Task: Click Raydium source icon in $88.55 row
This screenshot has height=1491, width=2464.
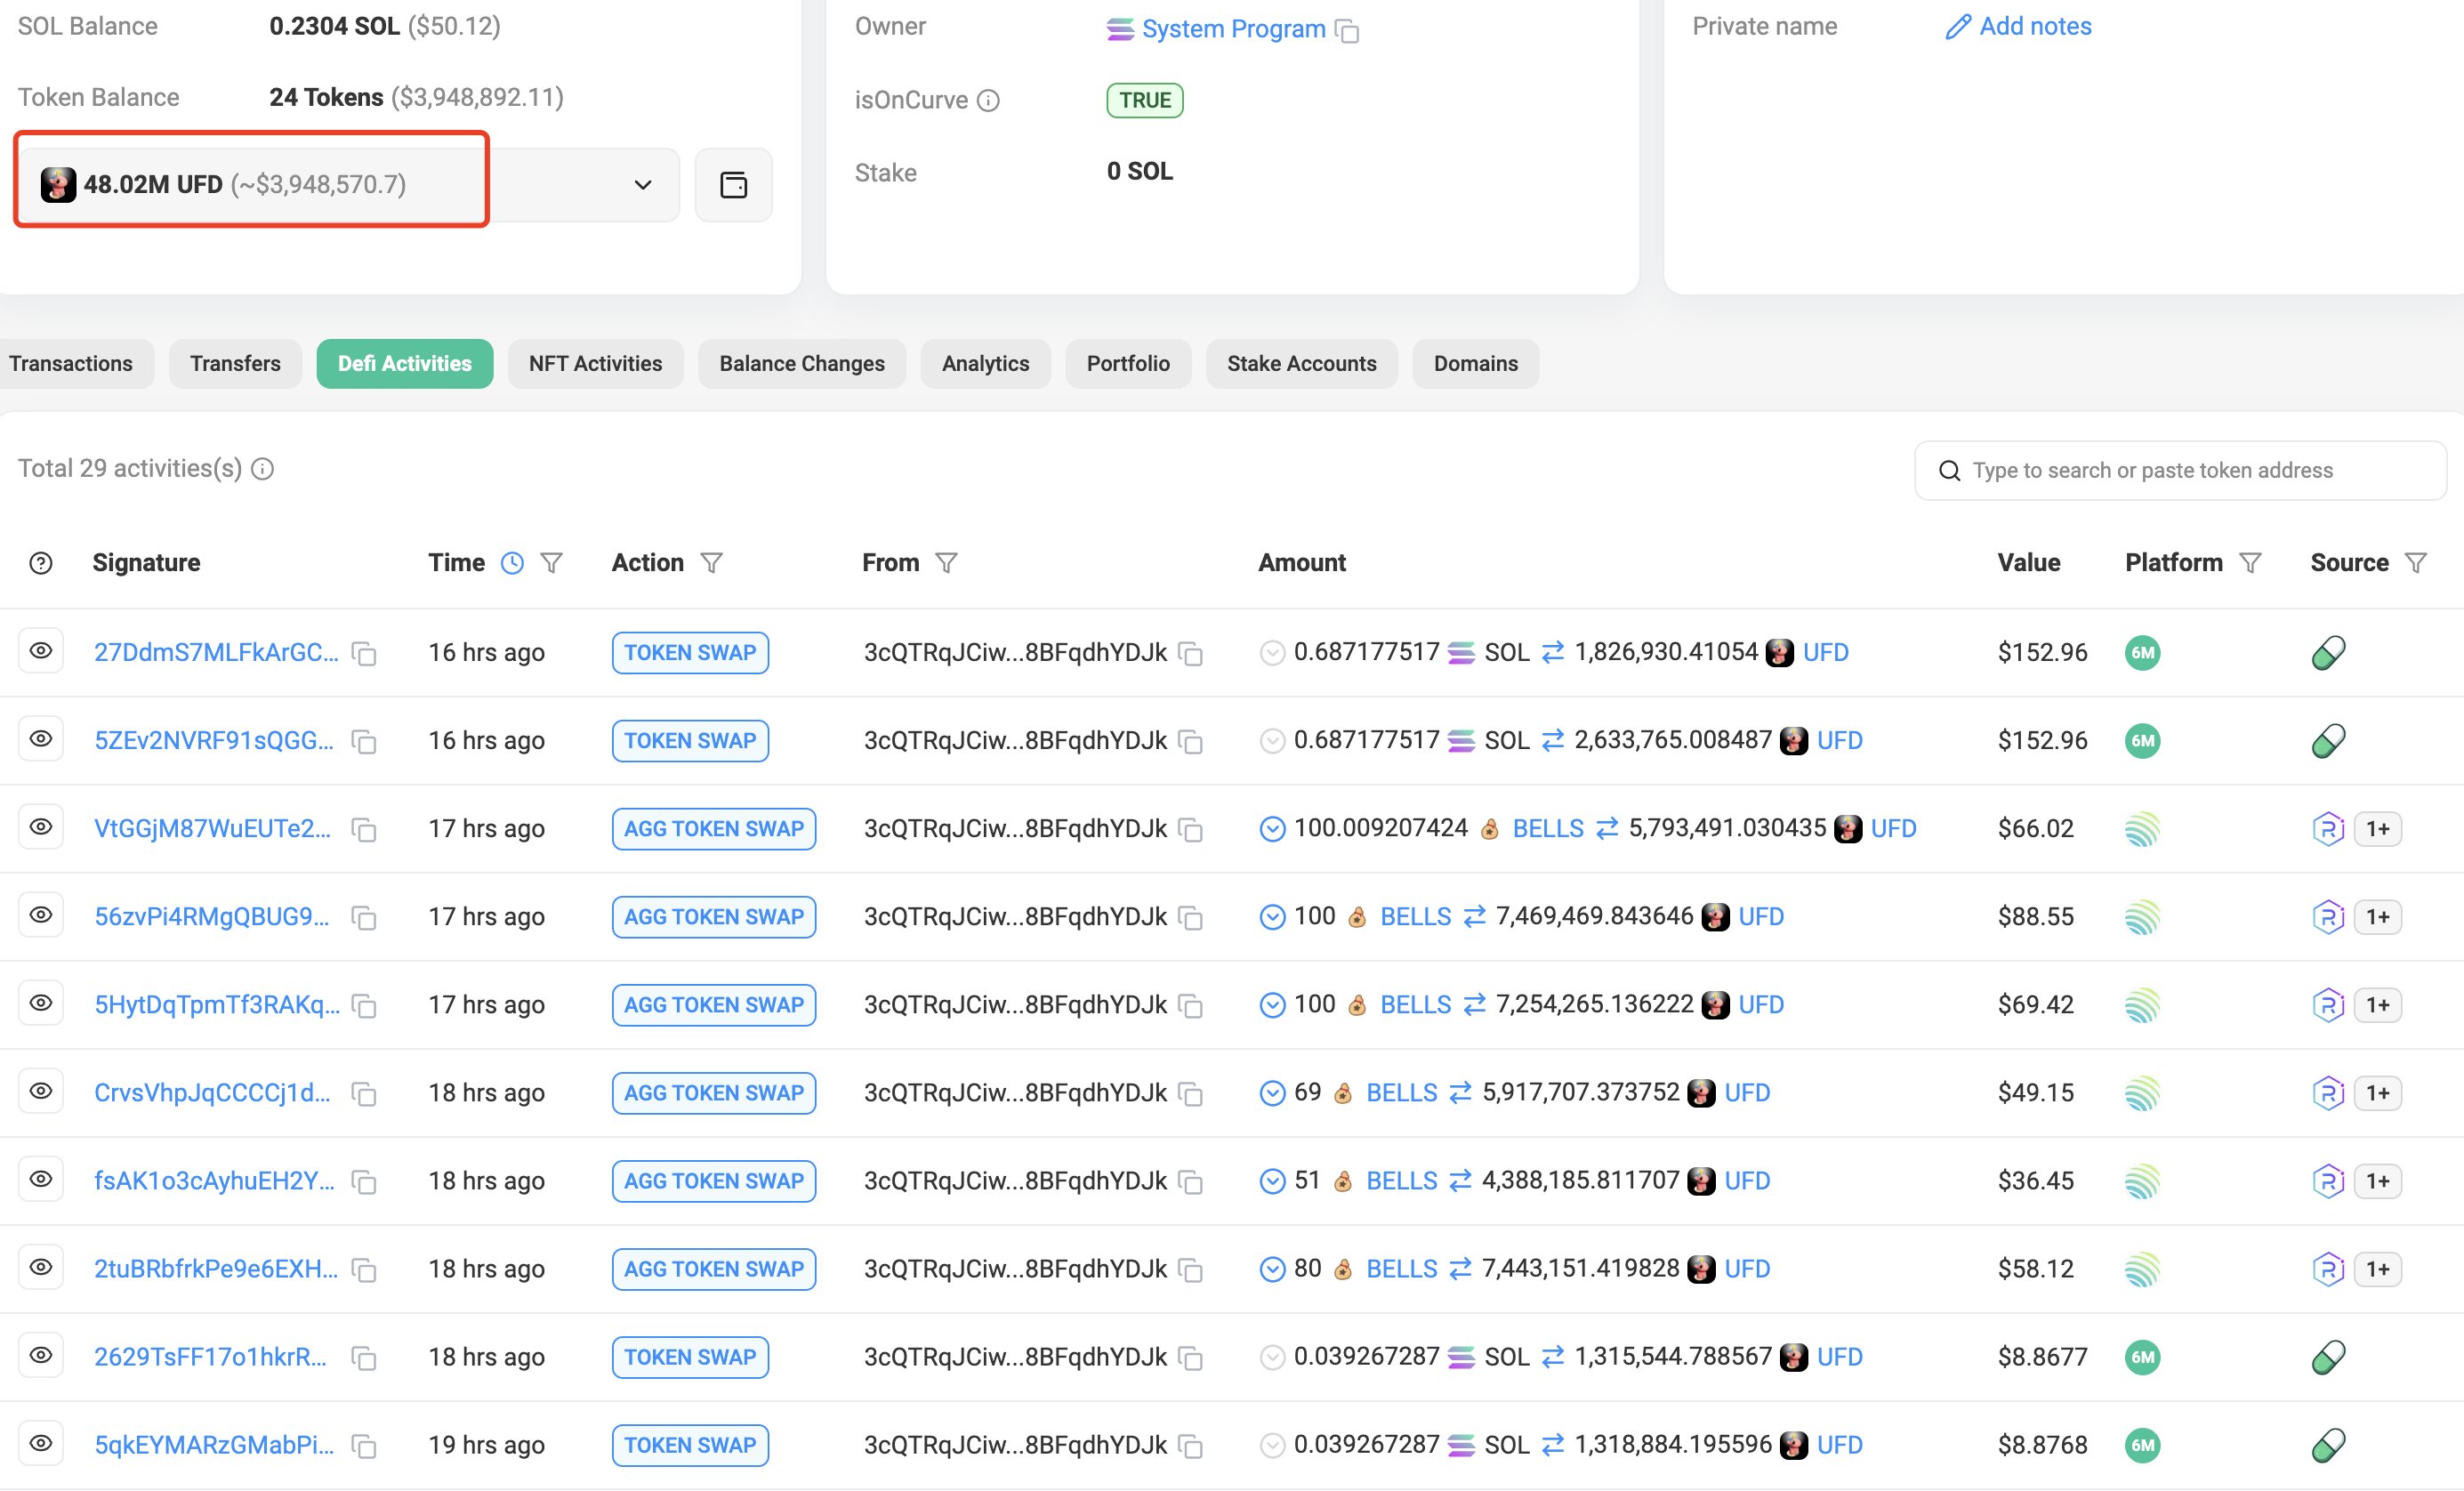Action: pos(2328,917)
